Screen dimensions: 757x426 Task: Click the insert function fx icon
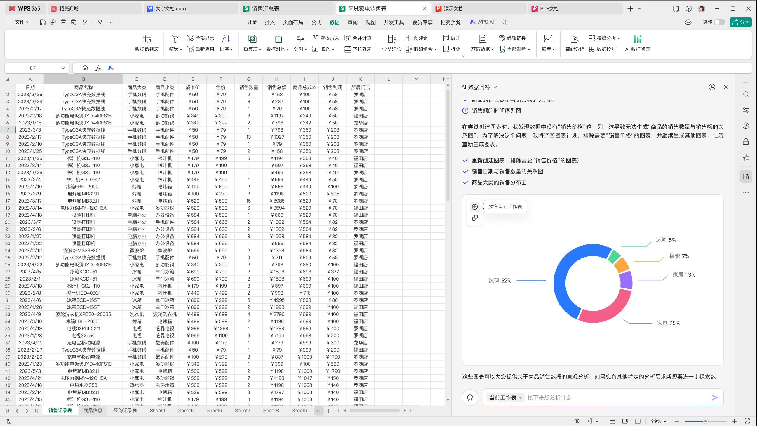point(98,68)
